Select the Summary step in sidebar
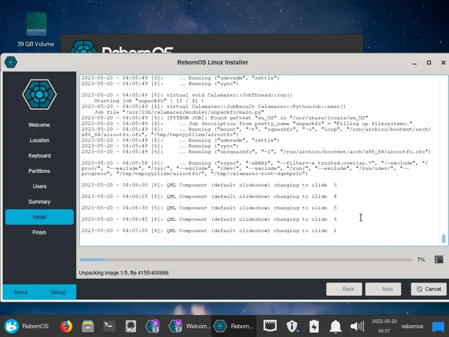449x337 pixels. tap(39, 201)
